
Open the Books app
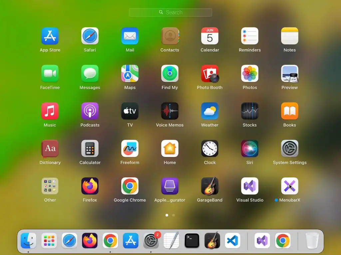point(290,111)
